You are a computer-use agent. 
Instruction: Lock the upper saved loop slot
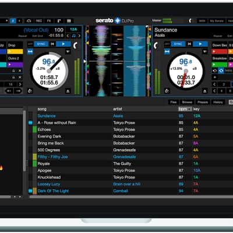[13, 71]
